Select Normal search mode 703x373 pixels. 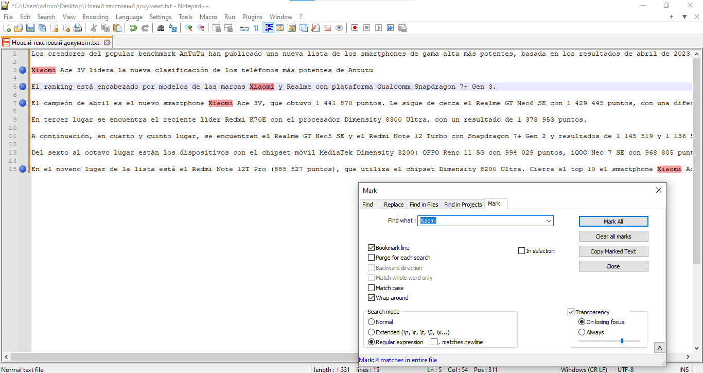372,322
